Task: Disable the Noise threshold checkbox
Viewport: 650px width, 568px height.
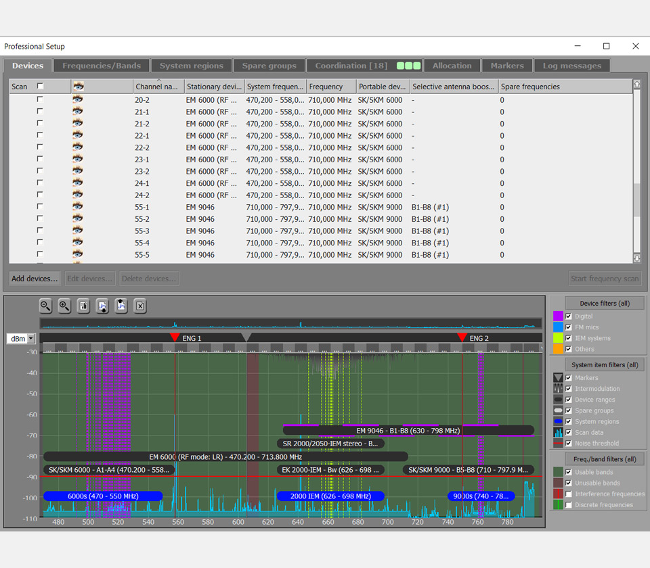Action: 569,444
